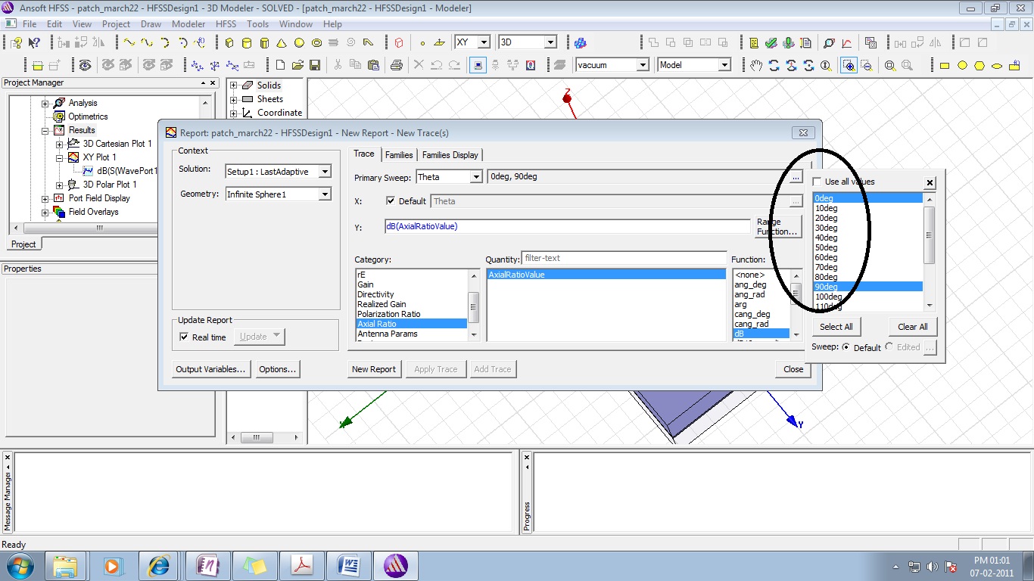This screenshot has height=581, width=1034.
Task: Select 40deg in the sweep values list
Action: (x=827, y=238)
